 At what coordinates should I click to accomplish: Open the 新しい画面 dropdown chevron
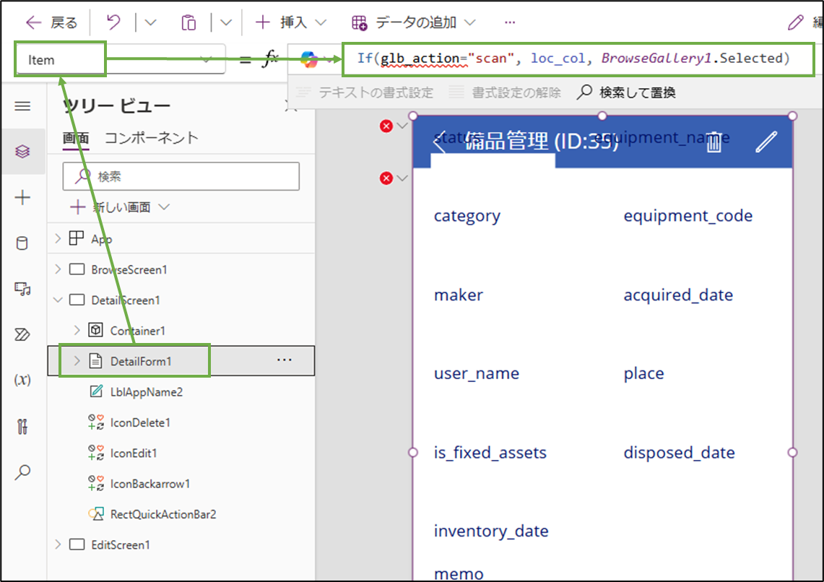(x=164, y=207)
